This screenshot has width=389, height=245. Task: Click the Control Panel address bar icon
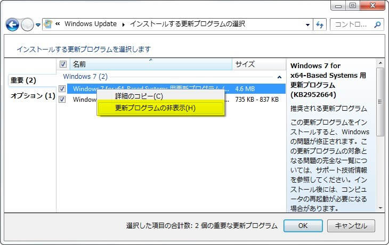[x=48, y=24]
